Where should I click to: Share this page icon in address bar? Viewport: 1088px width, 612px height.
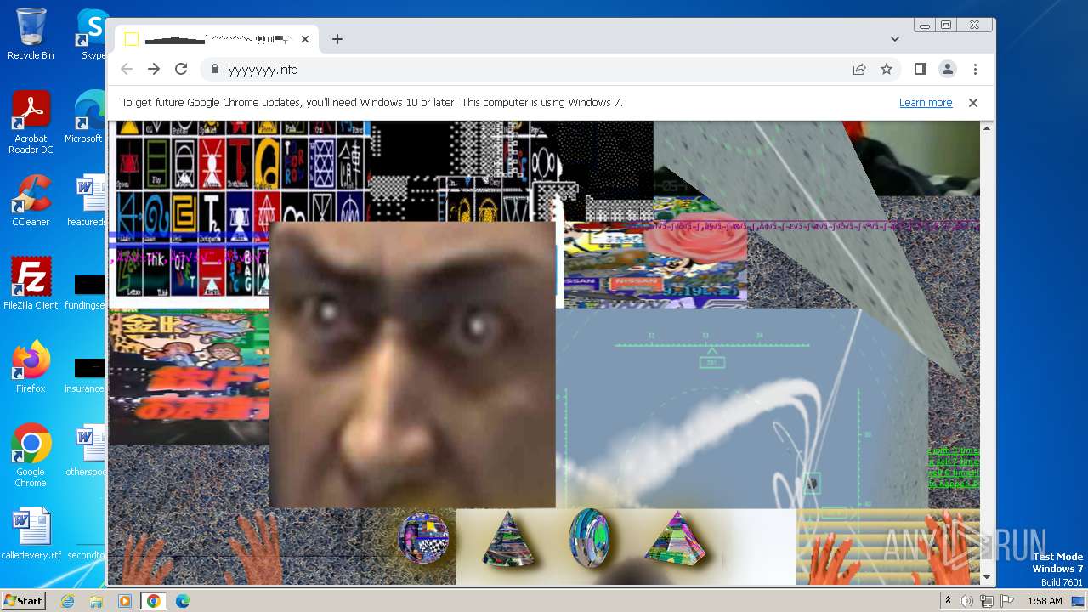click(859, 69)
